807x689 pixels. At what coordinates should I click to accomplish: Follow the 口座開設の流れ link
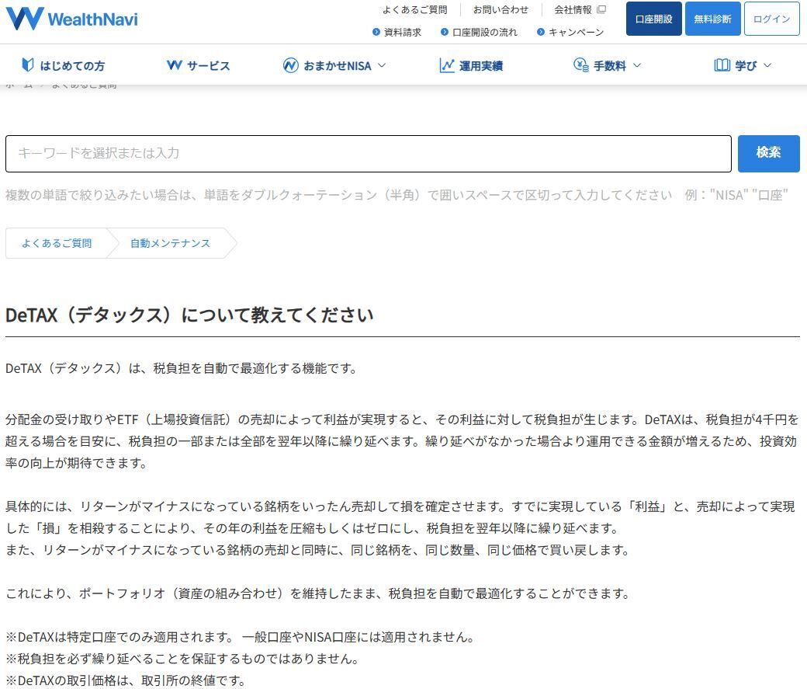coord(485,32)
